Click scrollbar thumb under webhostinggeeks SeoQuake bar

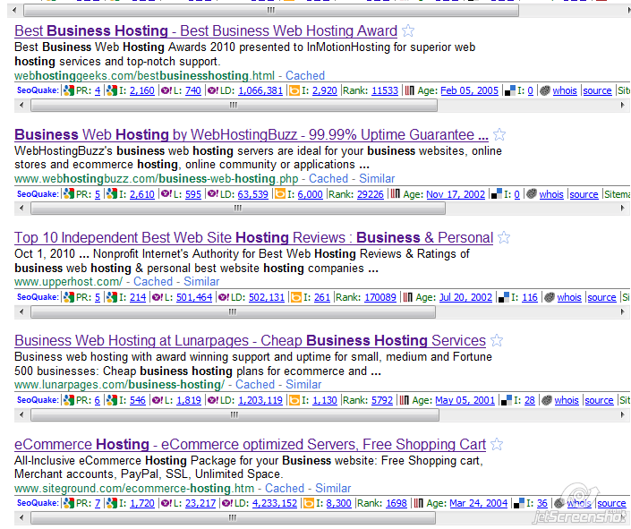(234, 106)
